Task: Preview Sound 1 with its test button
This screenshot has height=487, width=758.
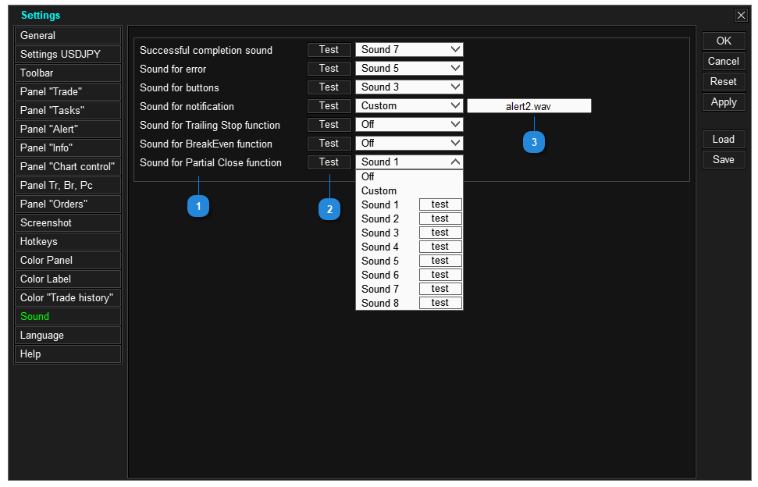Action: tap(440, 204)
